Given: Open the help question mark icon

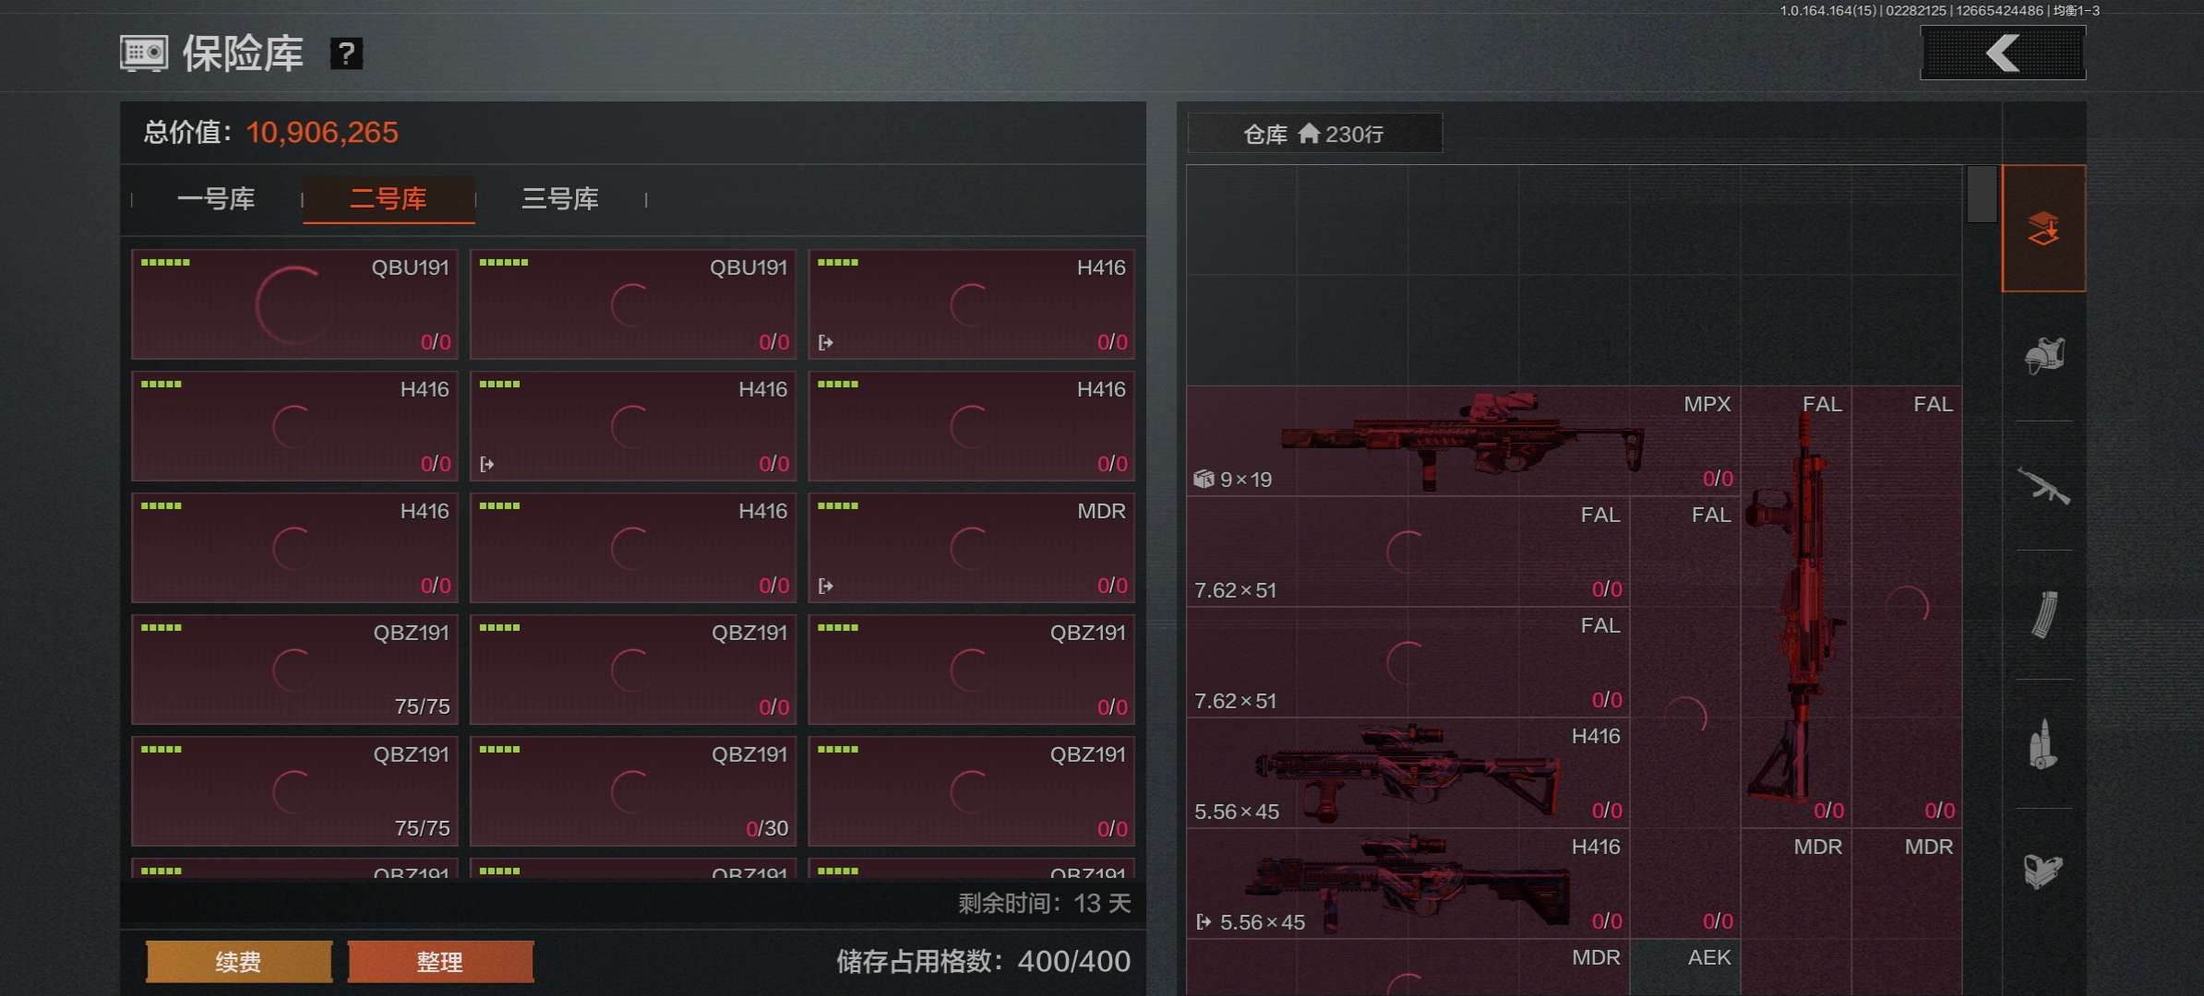Looking at the screenshot, I should [x=346, y=53].
